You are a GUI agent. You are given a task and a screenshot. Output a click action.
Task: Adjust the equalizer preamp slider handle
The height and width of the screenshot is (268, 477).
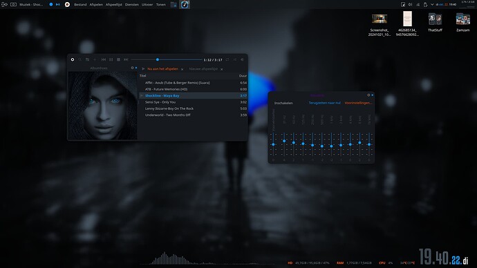tap(273, 144)
